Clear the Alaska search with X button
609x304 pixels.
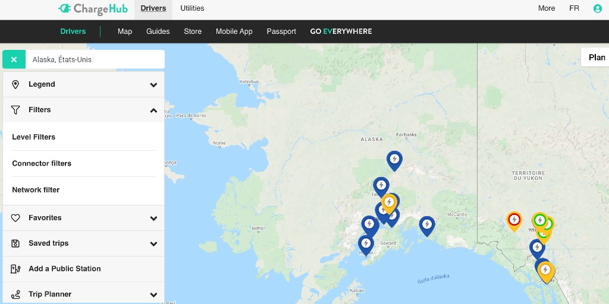click(x=14, y=59)
